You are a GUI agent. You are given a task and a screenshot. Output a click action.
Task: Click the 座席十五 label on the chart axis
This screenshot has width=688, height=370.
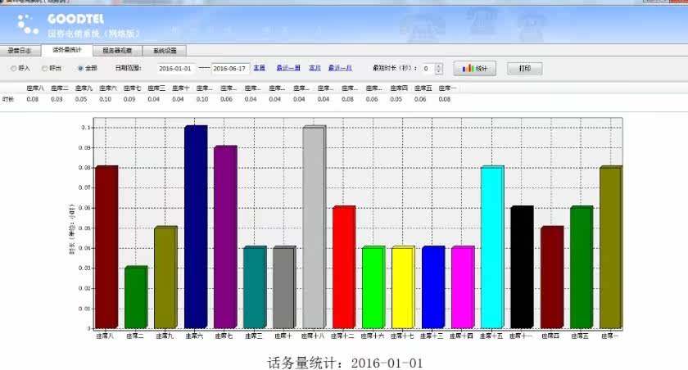coord(491,336)
